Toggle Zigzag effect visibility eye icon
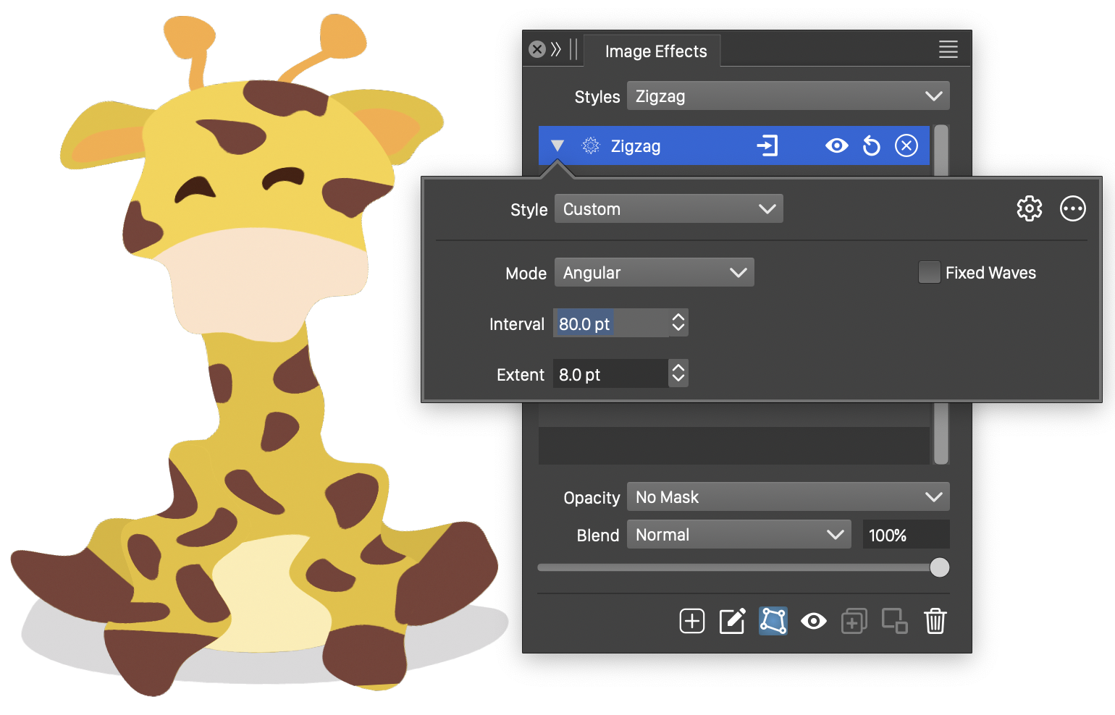The image size is (1115, 715). point(836,146)
